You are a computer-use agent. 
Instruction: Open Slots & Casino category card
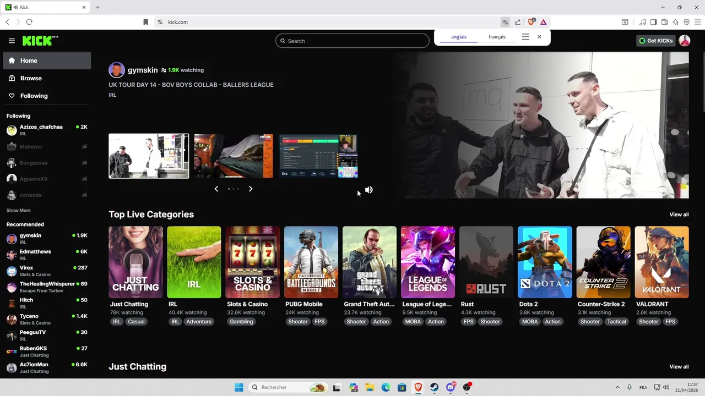(x=252, y=262)
